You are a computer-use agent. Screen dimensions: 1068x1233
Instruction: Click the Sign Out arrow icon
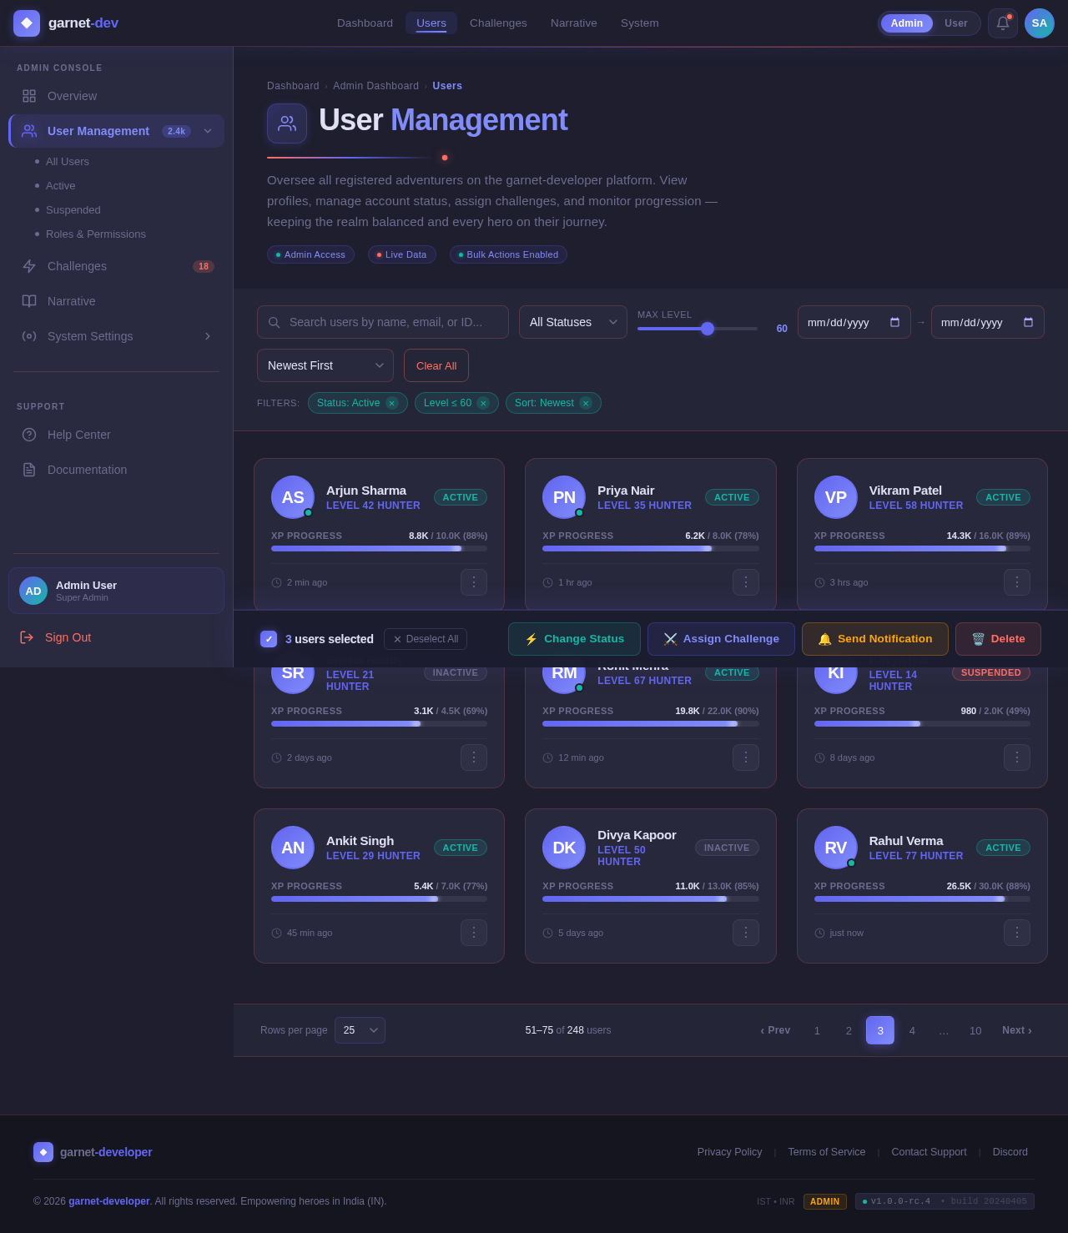(x=27, y=637)
